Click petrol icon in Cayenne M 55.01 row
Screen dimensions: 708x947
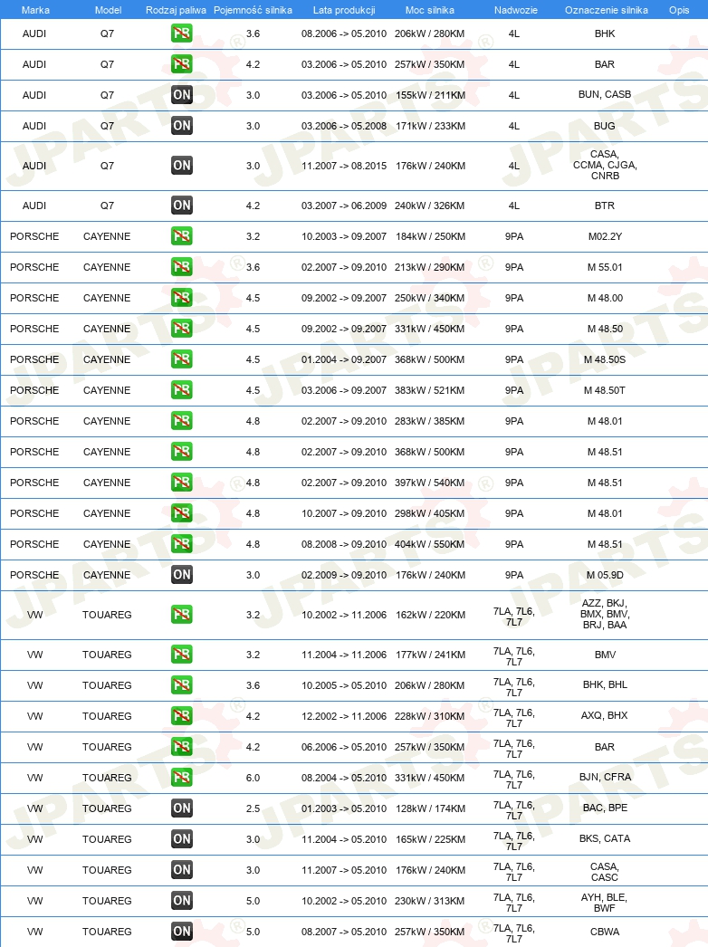182,267
